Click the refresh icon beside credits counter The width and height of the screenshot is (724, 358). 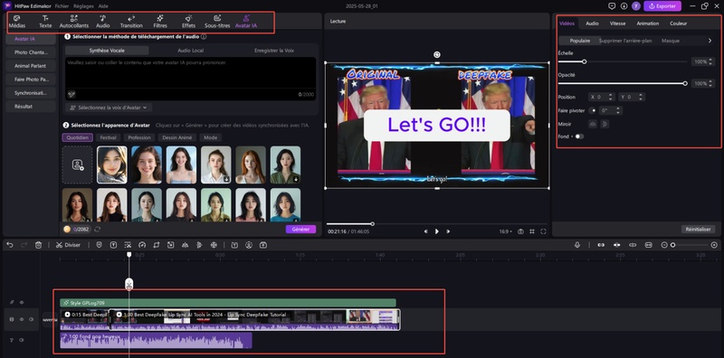point(98,230)
